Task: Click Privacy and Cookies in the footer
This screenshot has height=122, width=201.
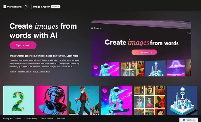Action: tap(12, 119)
